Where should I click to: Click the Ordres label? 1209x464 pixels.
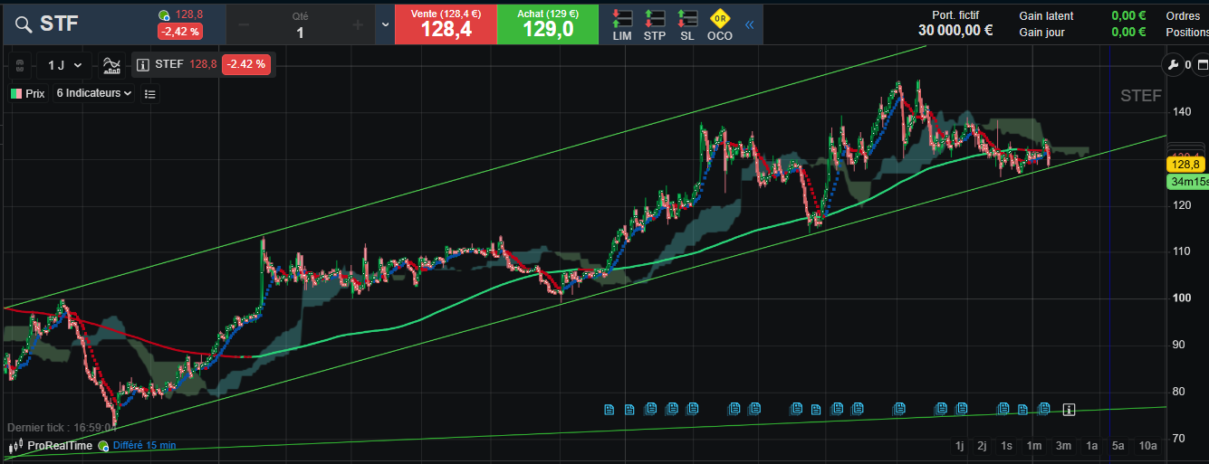tap(1183, 15)
